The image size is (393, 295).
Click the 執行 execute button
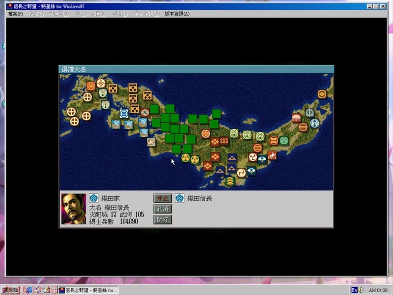[163, 219]
